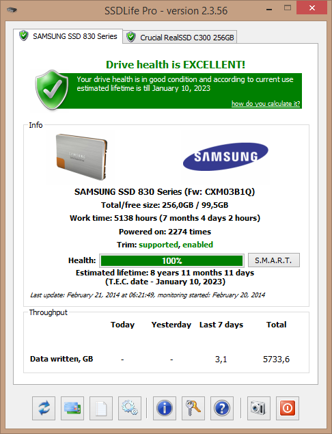Click the Samsung SSD drive picture

coord(81,157)
